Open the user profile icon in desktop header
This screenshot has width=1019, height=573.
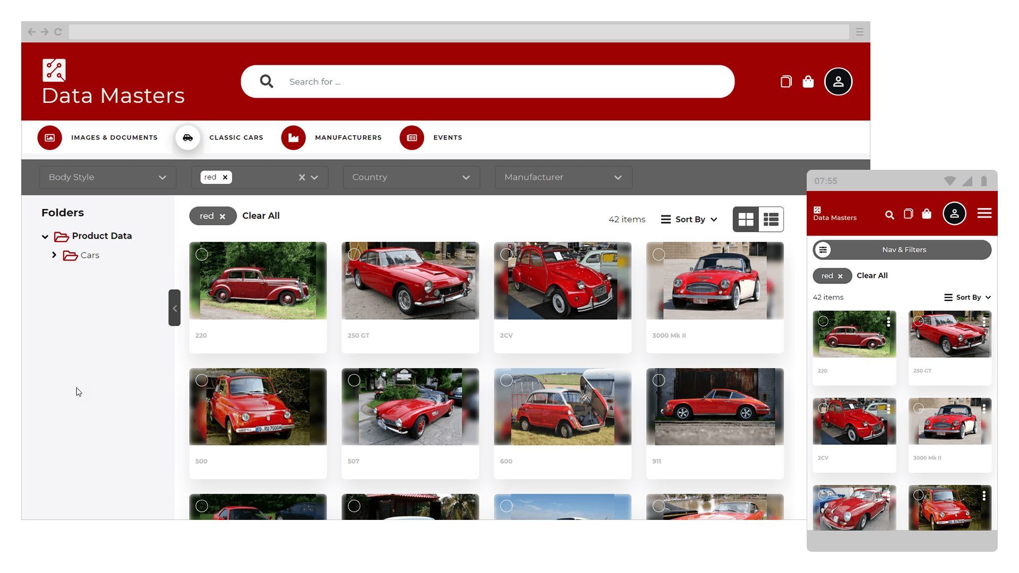838,82
